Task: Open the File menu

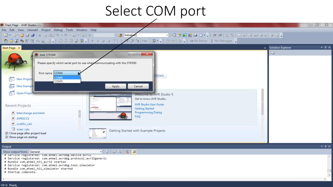Action: (x=4, y=30)
